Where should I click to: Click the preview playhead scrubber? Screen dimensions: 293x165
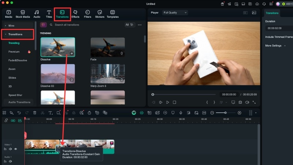[x=153, y=95]
